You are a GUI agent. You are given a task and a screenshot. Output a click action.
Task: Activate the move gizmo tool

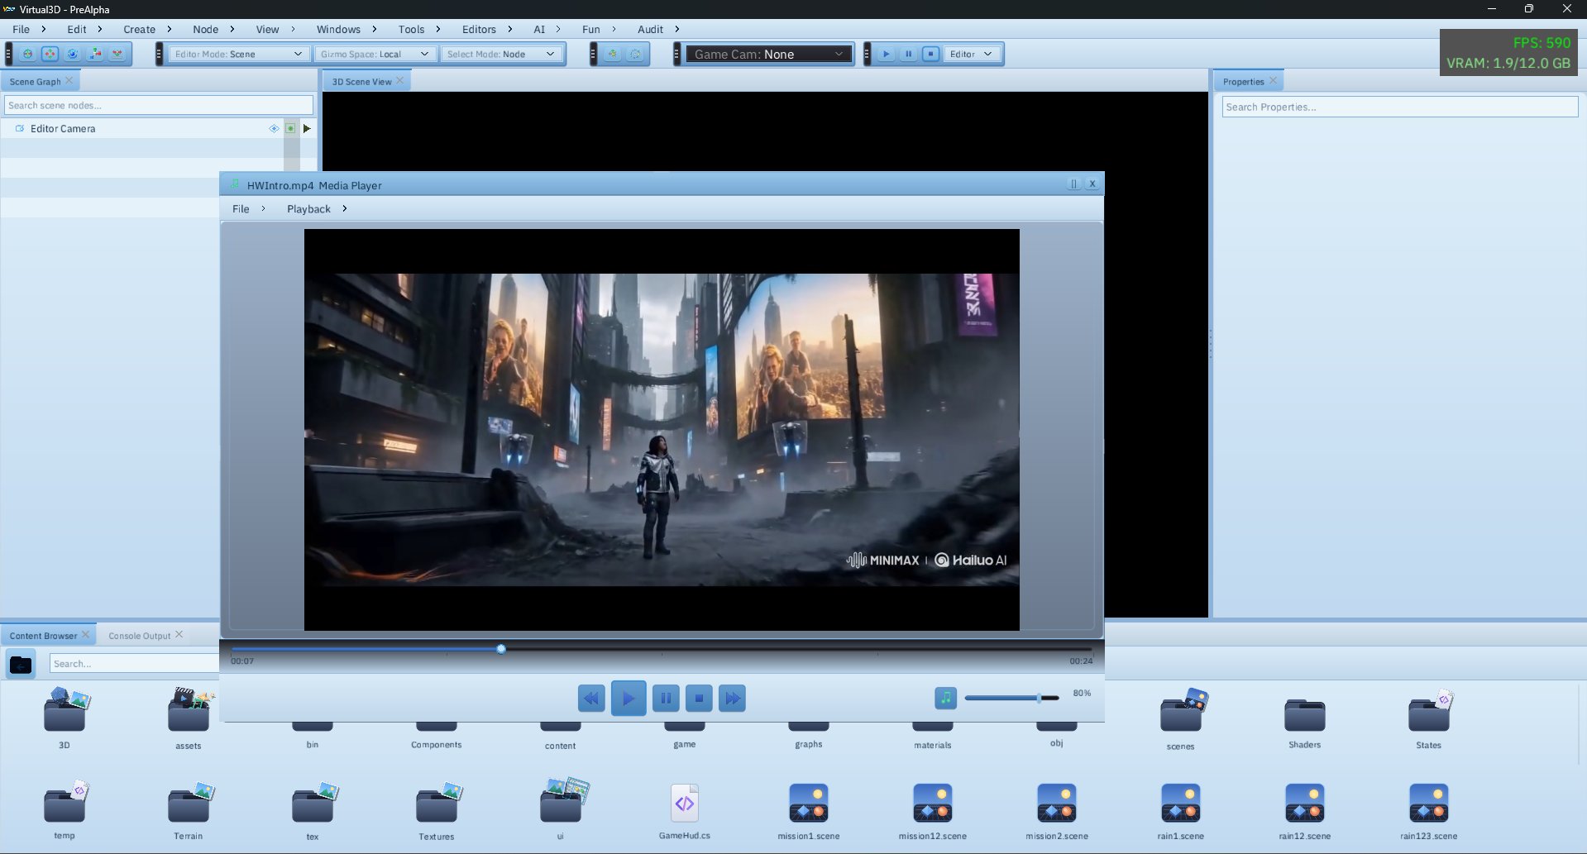click(x=50, y=54)
